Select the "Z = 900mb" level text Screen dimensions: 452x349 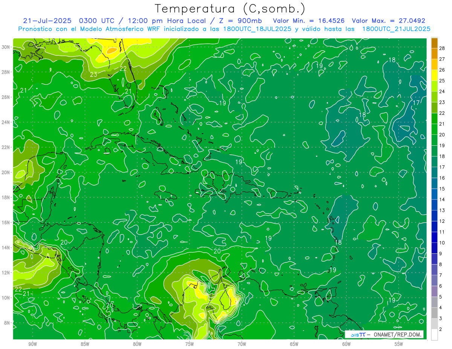tap(240, 21)
